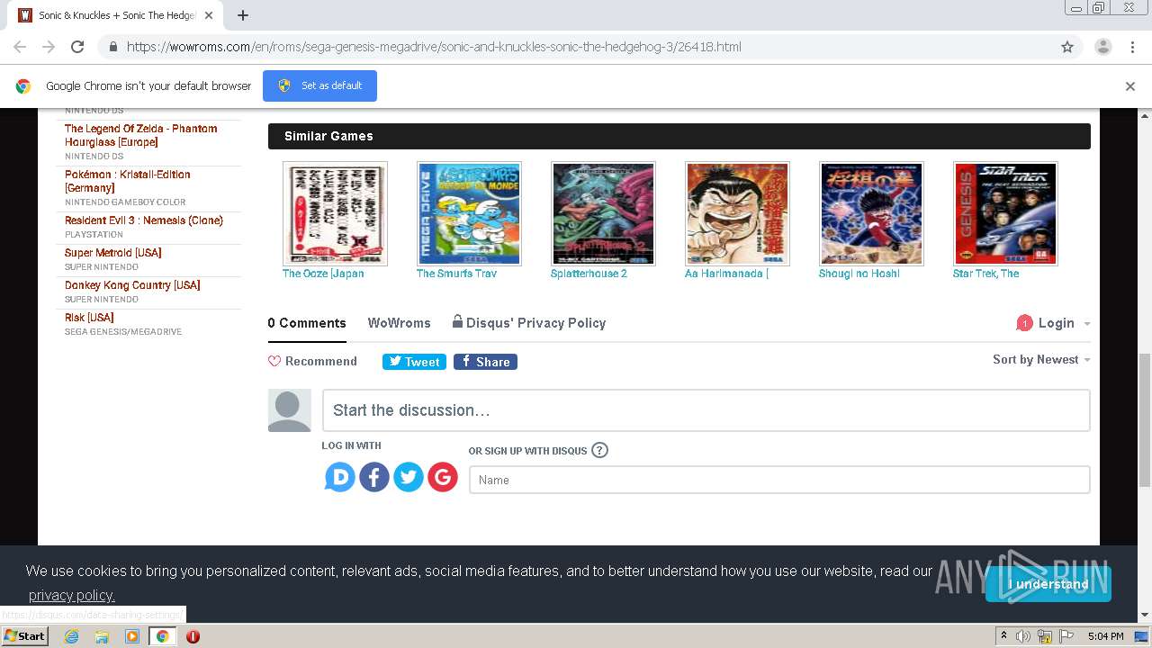Open media player taskbar icon
The height and width of the screenshot is (648, 1152).
tap(132, 636)
